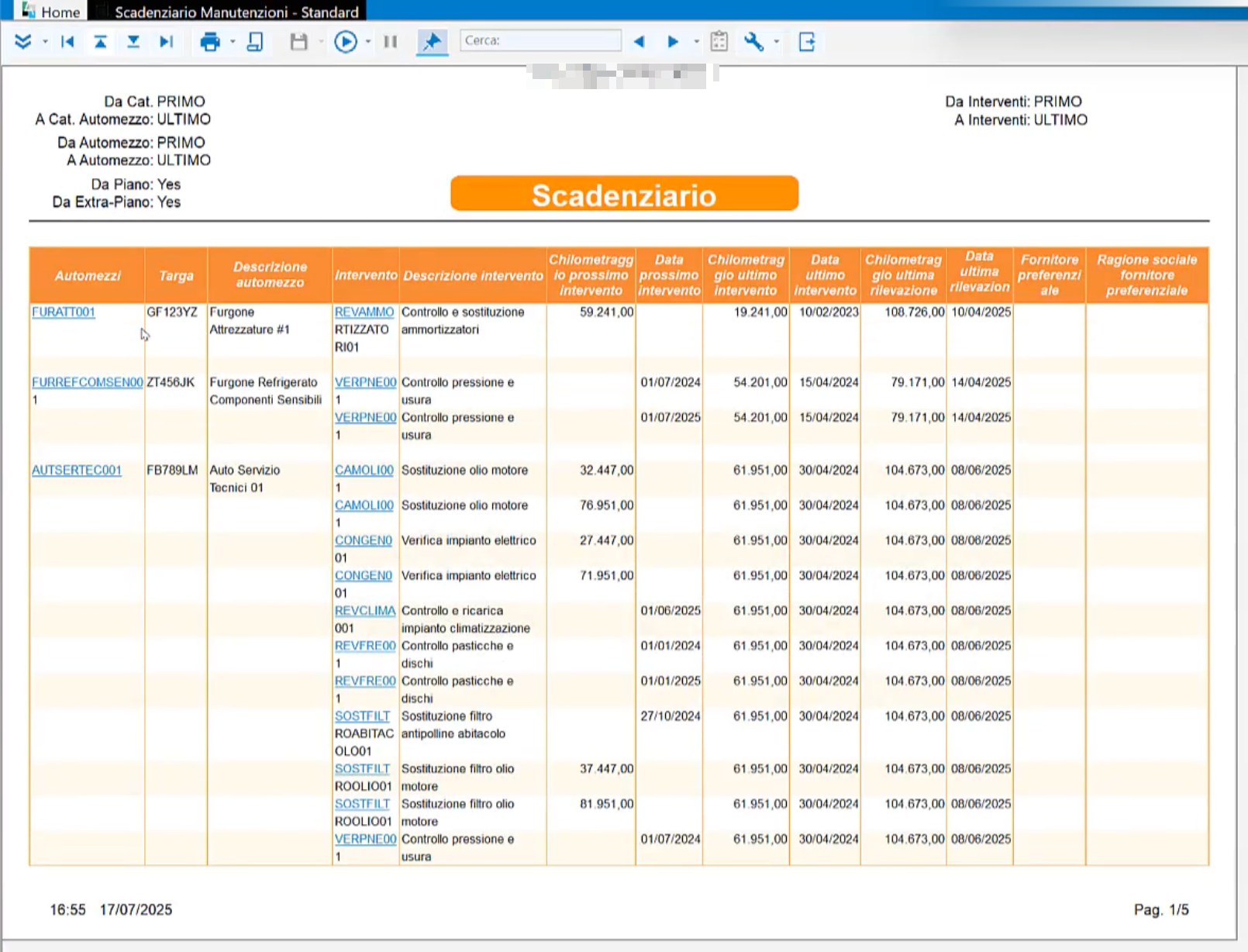1248x952 pixels.
Task: Click the date 27/10/2024
Action: click(x=671, y=716)
